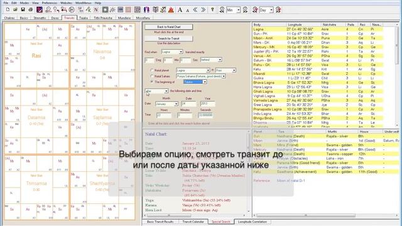Image resolution: width=402 pixels, height=226 pixels.
Task: Click the Seconds input field
Action: pos(205,115)
